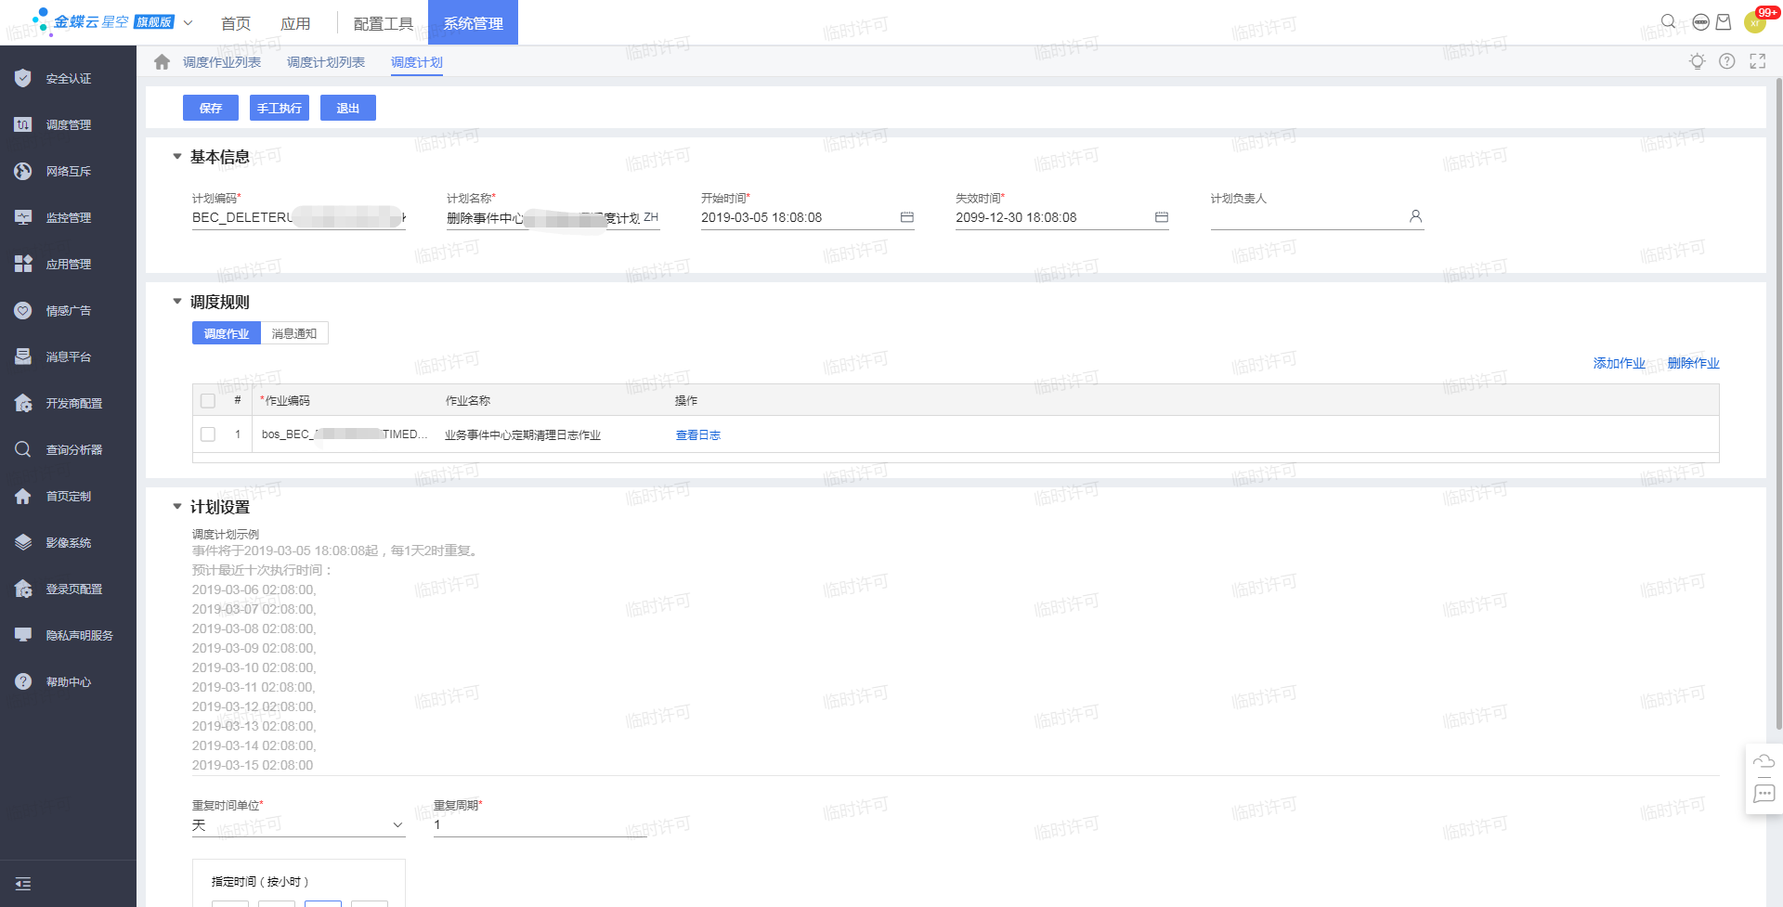Viewport: 1783px width, 907px height.
Task: Click the 保存 button
Action: (x=211, y=108)
